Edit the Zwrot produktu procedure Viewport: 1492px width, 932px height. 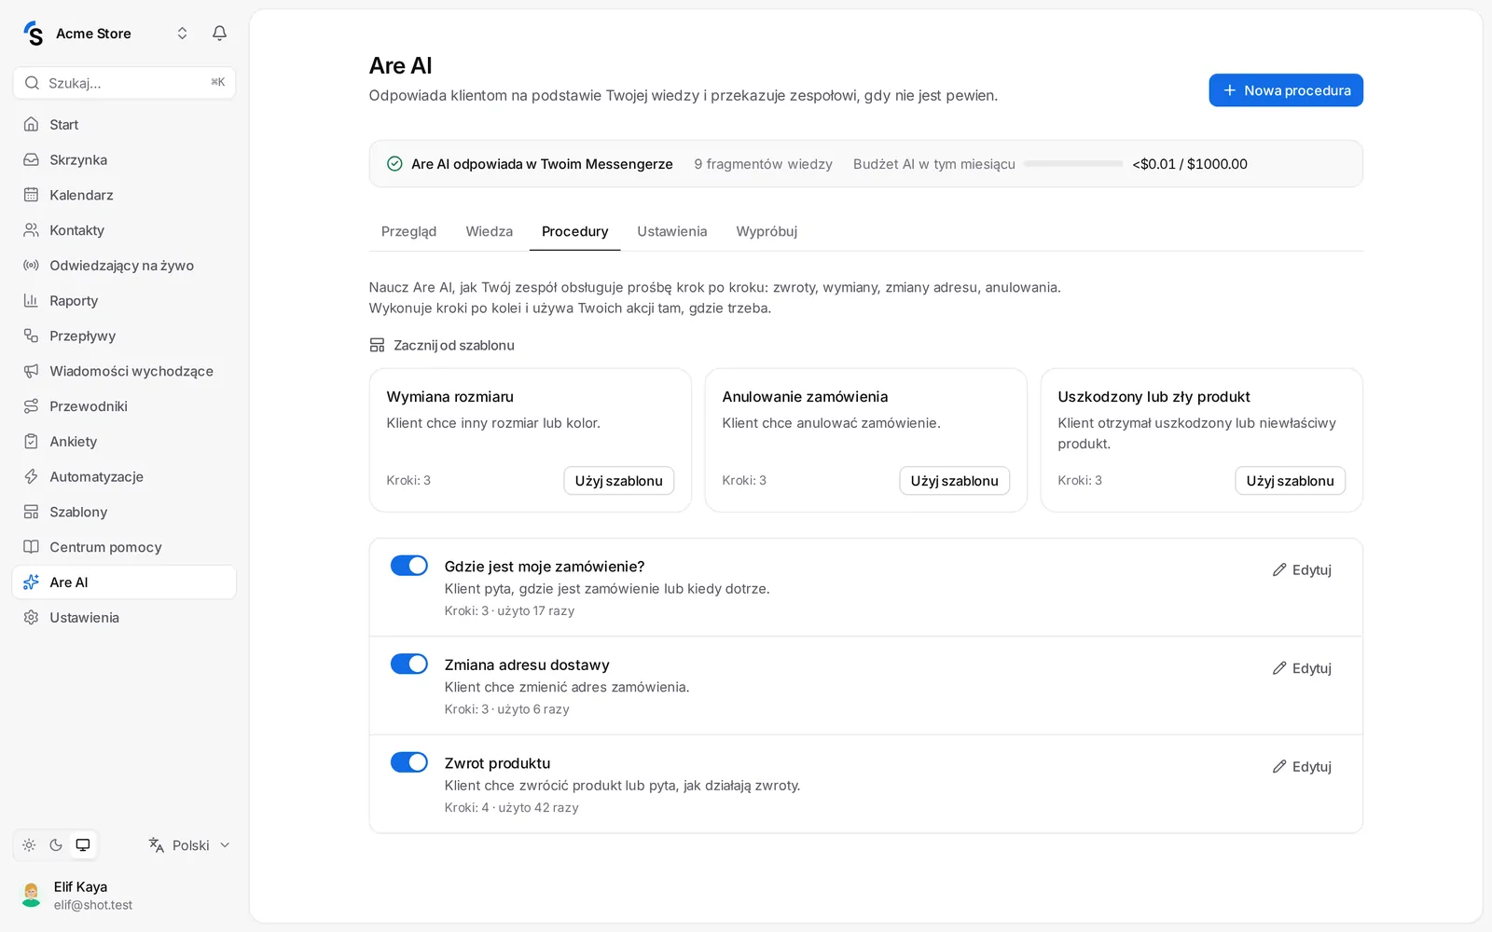[x=1302, y=767]
